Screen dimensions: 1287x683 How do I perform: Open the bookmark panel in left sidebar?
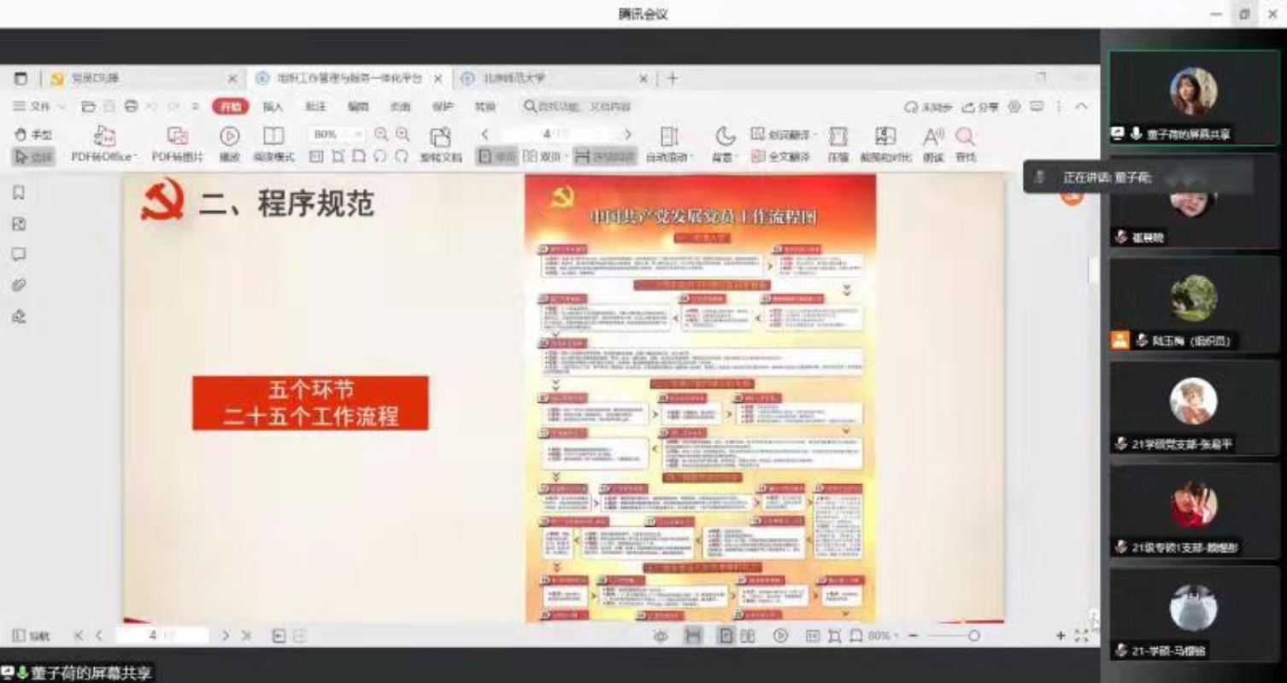(x=18, y=193)
